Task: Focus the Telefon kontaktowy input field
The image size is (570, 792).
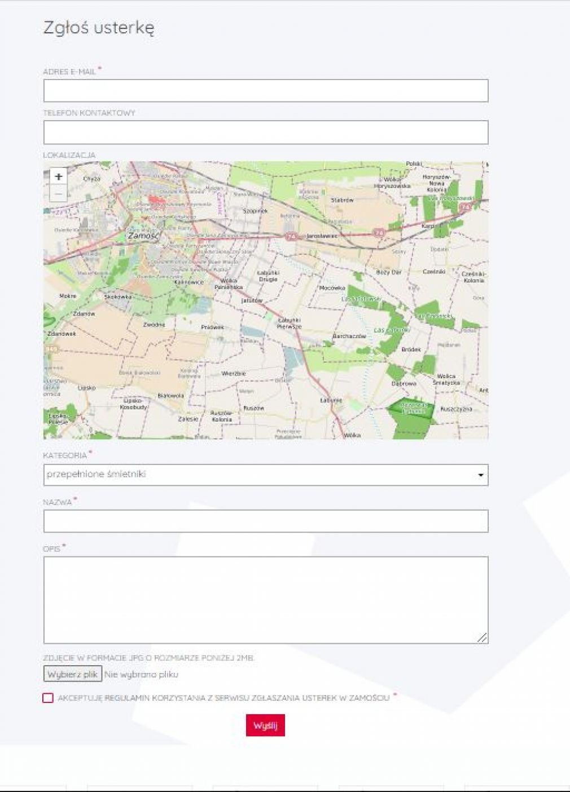Action: coord(266,132)
